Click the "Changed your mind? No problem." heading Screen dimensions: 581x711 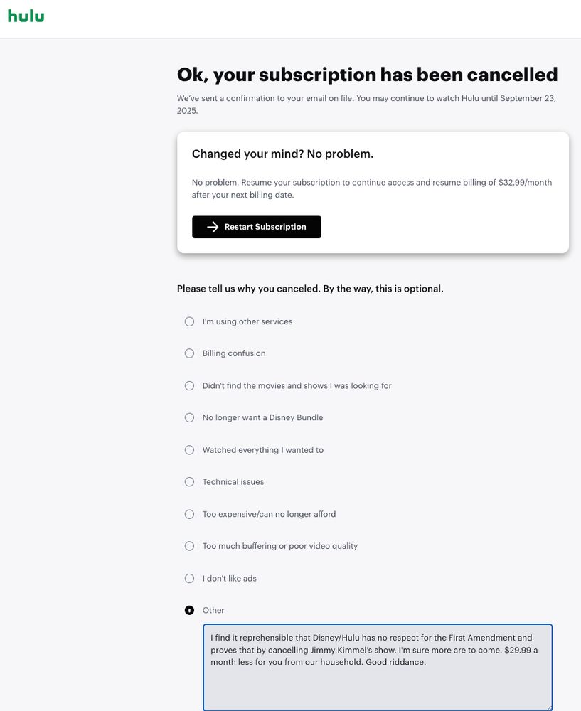(x=282, y=154)
